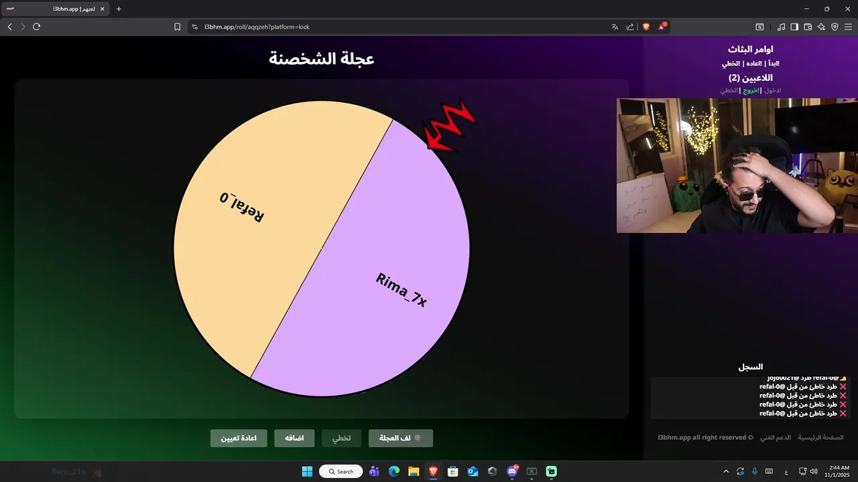Toggle the browser sidebar panel icon
The image size is (858, 482).
click(794, 27)
